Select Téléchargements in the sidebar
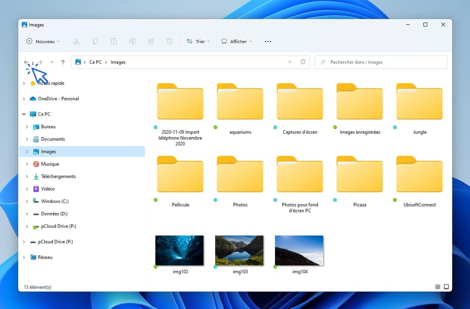 [x=58, y=176]
